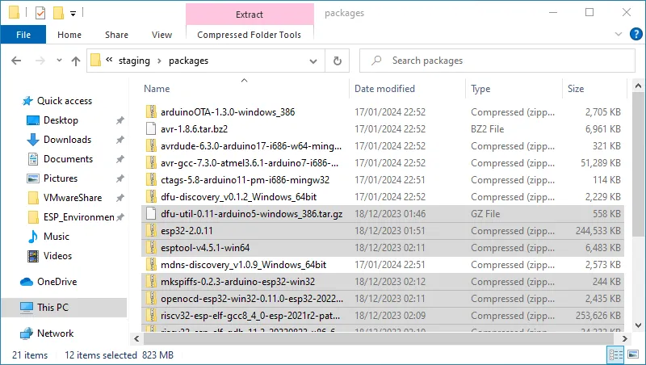Go forward with the right arrow
Screen dimensions: 646x365
coord(40,61)
